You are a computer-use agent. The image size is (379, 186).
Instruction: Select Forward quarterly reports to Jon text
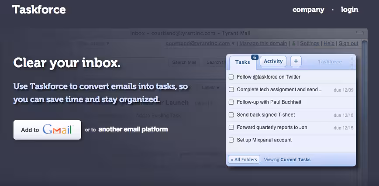[x=272, y=127]
